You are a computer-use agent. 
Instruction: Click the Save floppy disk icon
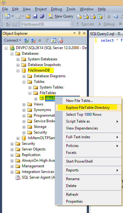tap(35, 17)
